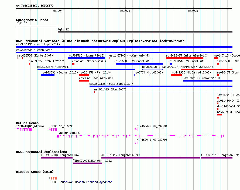
Task: Click the ruler's right end arrow
Action: click(x=232, y=8)
